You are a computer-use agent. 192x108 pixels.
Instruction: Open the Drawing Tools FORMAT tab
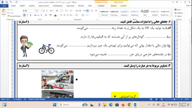click(x=101, y=6)
